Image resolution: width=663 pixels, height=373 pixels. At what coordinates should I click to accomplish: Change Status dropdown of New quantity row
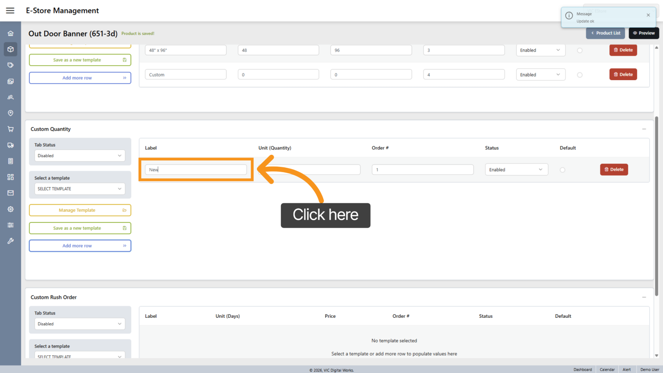516,170
